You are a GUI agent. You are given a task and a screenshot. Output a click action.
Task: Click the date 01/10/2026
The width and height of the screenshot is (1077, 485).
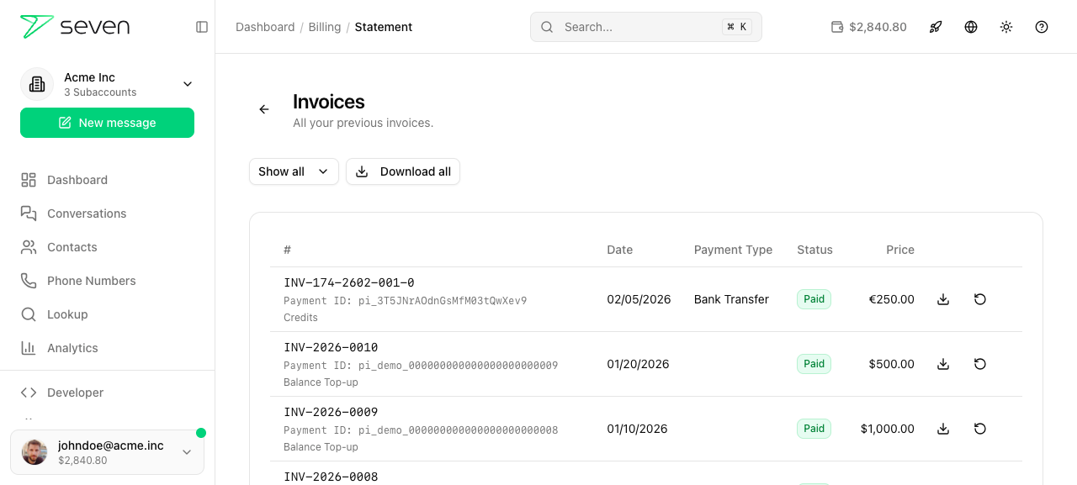click(x=638, y=429)
